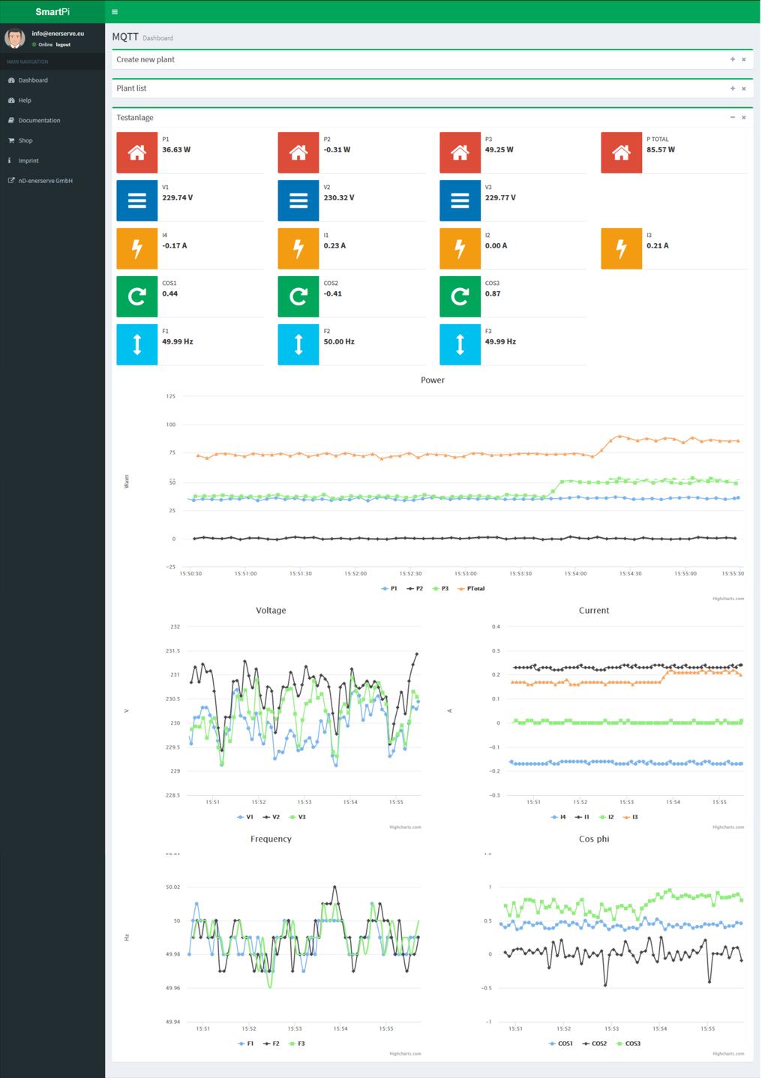Image resolution: width=768 pixels, height=1078 pixels.
Task: Click the blue V2 voltage bars icon
Action: click(x=298, y=200)
